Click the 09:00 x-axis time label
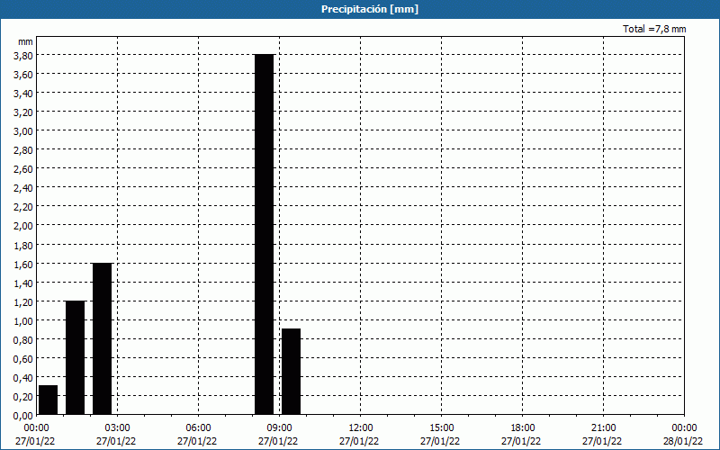This screenshot has width=720, height=450. [x=279, y=428]
